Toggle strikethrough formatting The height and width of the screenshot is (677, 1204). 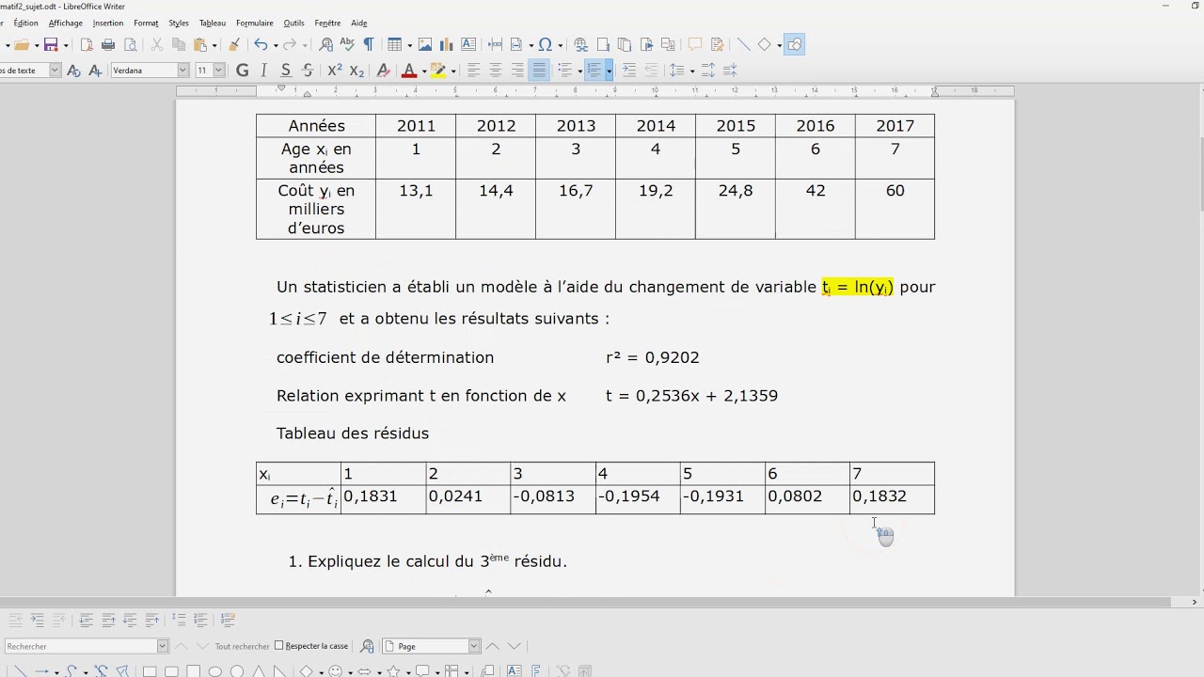coord(308,70)
